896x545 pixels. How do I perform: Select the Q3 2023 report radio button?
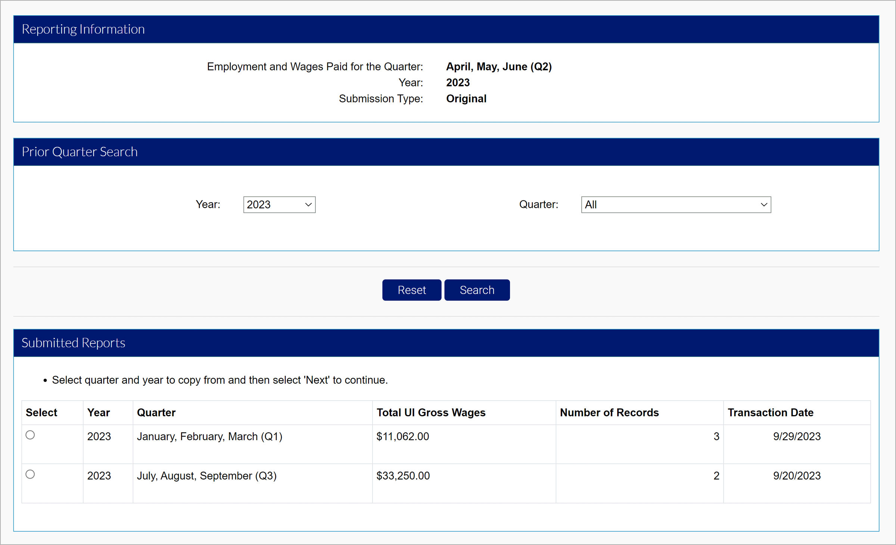tap(30, 474)
